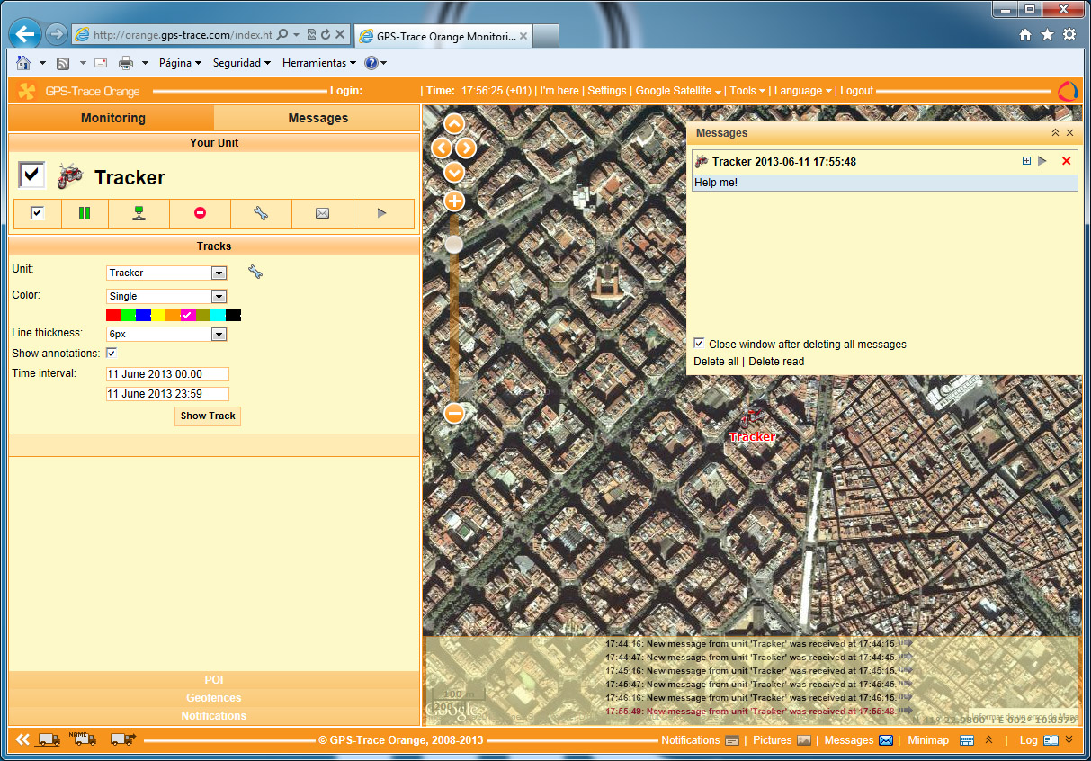Pan the map up with the arrow button
The height and width of the screenshot is (761, 1091).
[454, 124]
